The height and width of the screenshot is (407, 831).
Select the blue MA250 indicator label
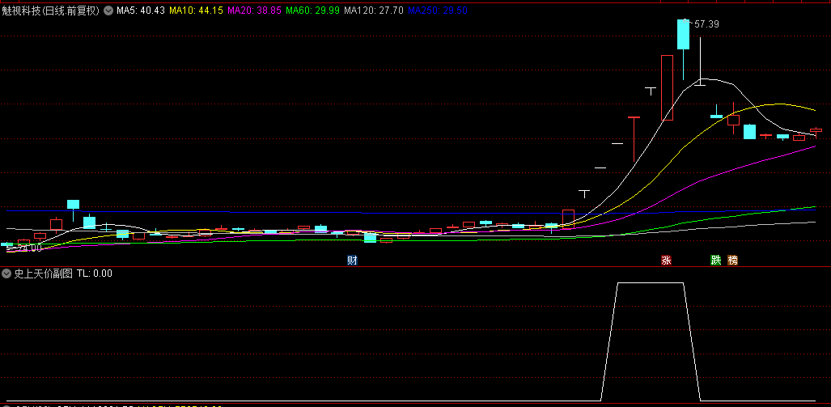coord(436,11)
